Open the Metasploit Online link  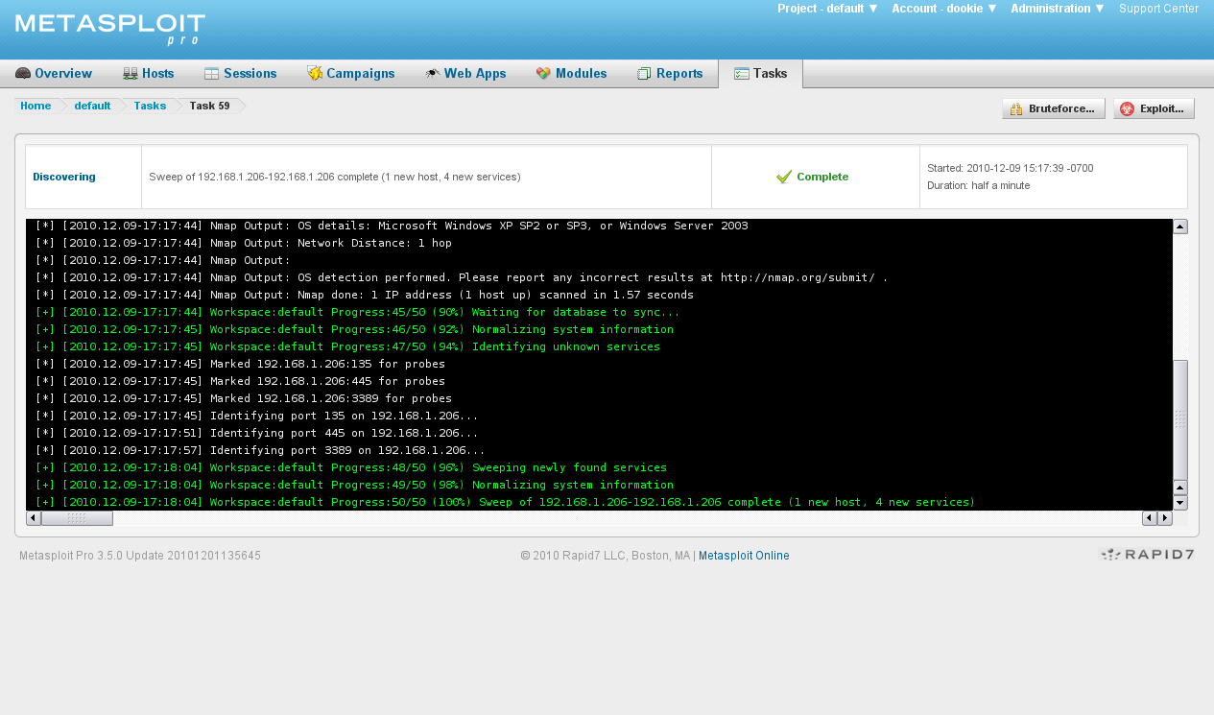click(x=744, y=555)
